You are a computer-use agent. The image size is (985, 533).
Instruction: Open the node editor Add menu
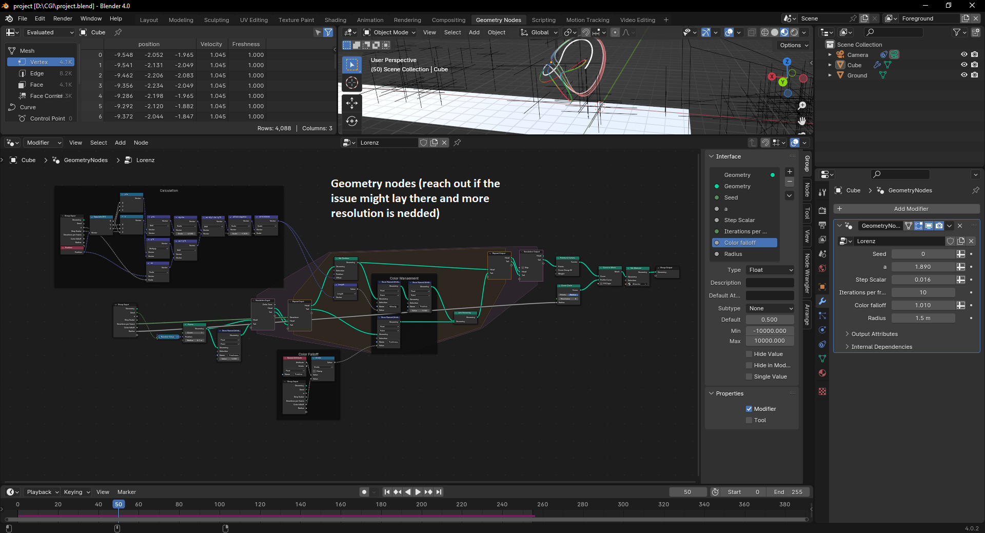tap(120, 143)
